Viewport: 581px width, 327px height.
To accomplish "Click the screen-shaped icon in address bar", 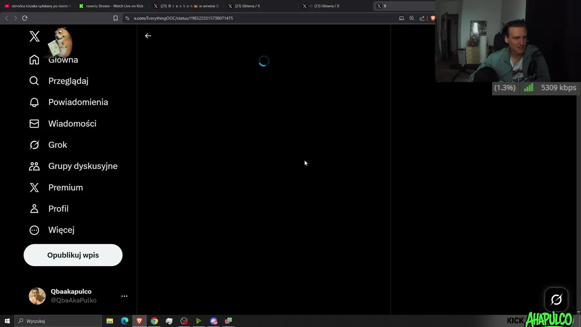I will tap(401, 18).
